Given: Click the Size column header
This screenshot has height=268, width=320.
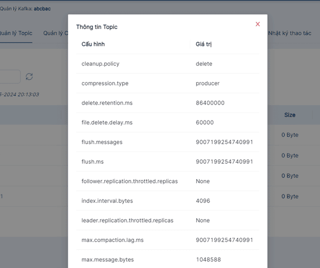Looking at the screenshot, I should 290,115.
